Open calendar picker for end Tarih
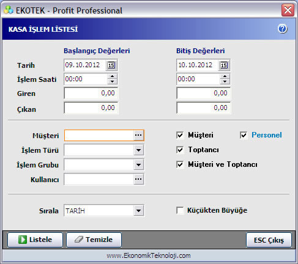Image resolution: width=298 pixels, height=264 pixels. (x=224, y=65)
